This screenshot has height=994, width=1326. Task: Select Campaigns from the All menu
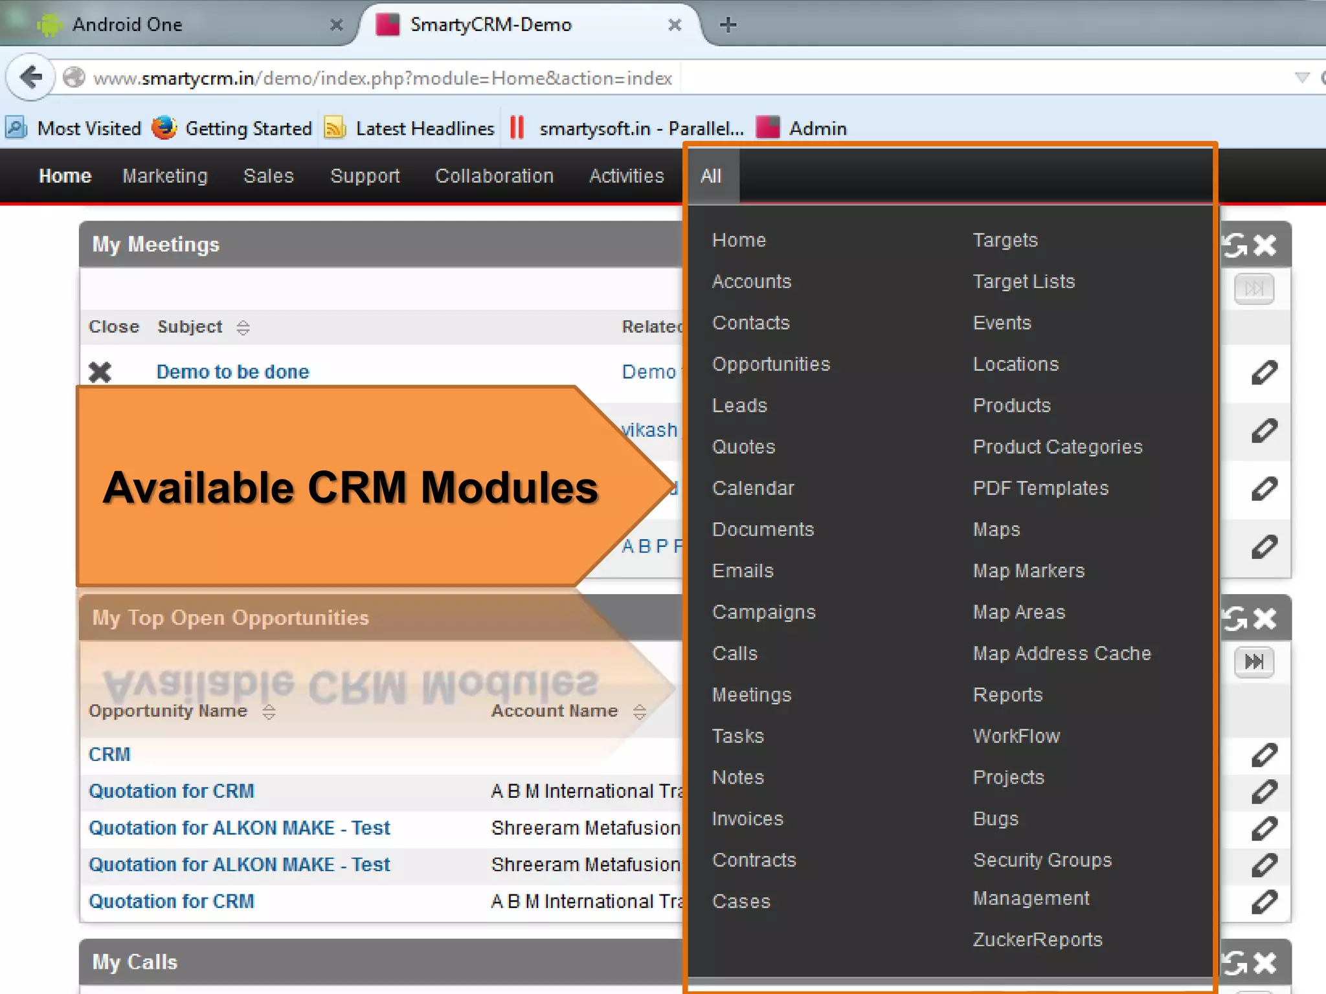coord(764,612)
